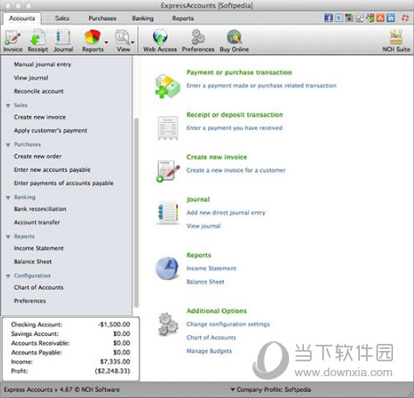Click the Receipt toolbar icon
The height and width of the screenshot is (398, 414).
38,40
